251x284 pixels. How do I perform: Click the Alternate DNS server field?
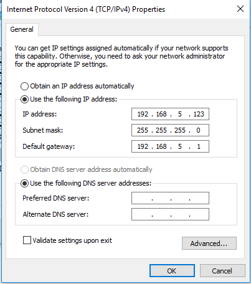pos(170,214)
